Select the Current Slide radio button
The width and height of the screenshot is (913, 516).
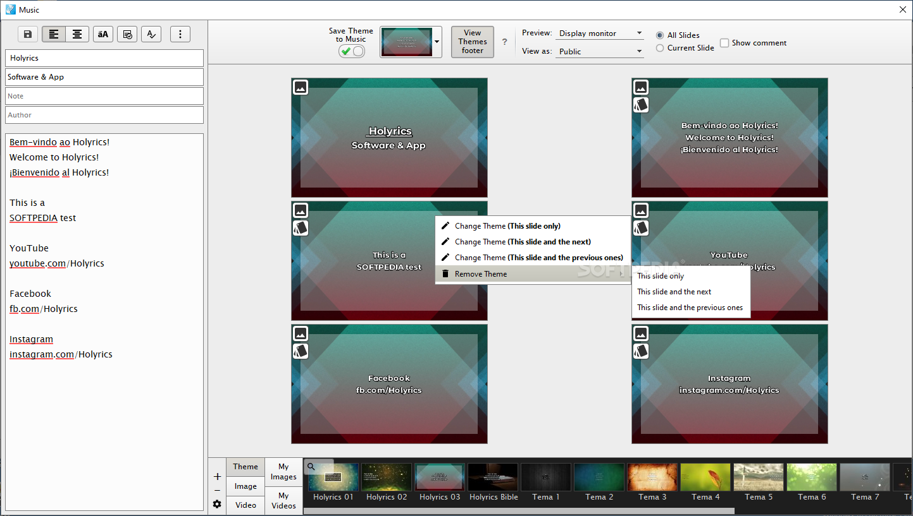click(x=660, y=48)
